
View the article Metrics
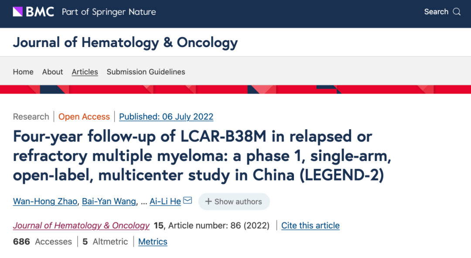pyautogui.click(x=153, y=241)
